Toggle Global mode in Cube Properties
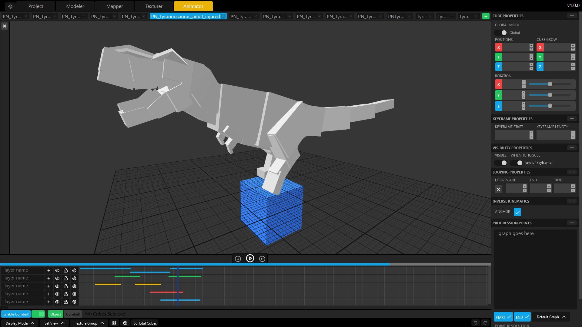The width and height of the screenshot is (582, 327). [500, 33]
